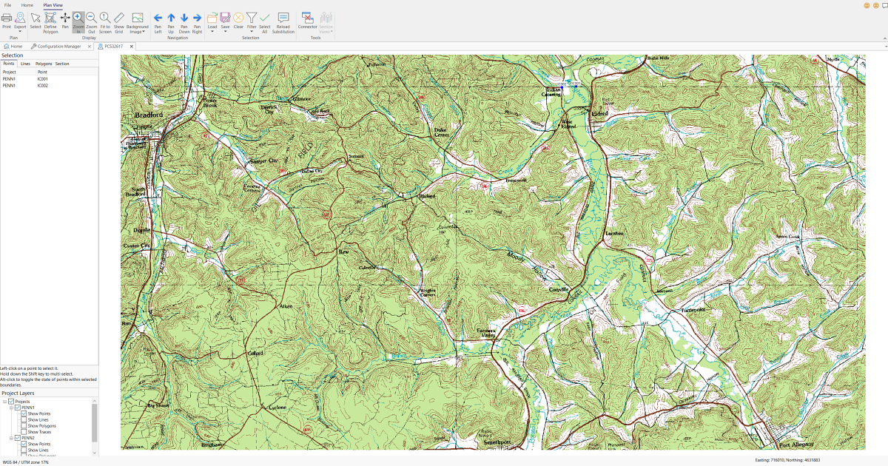Select the Define Polygon tool
Viewport: 888px width, 466px height.
click(x=50, y=21)
